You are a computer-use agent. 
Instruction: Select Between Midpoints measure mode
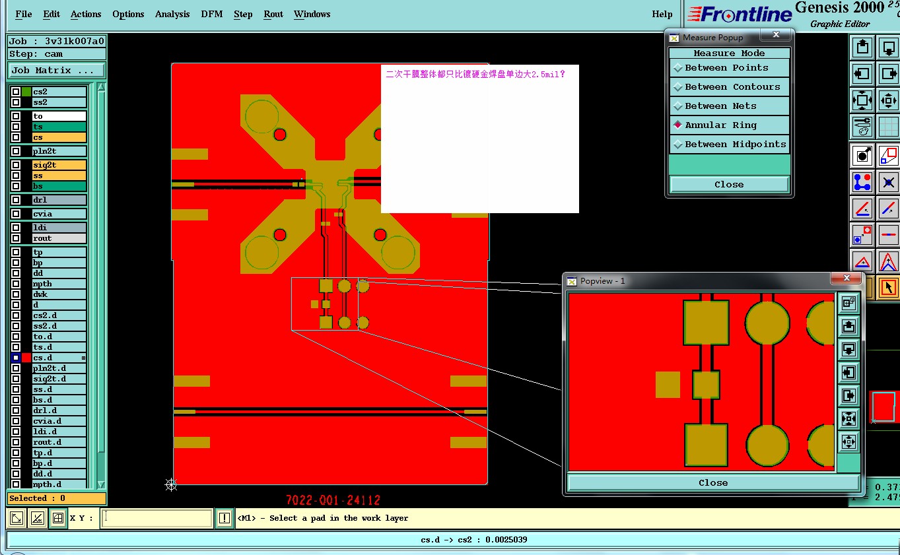[729, 144]
